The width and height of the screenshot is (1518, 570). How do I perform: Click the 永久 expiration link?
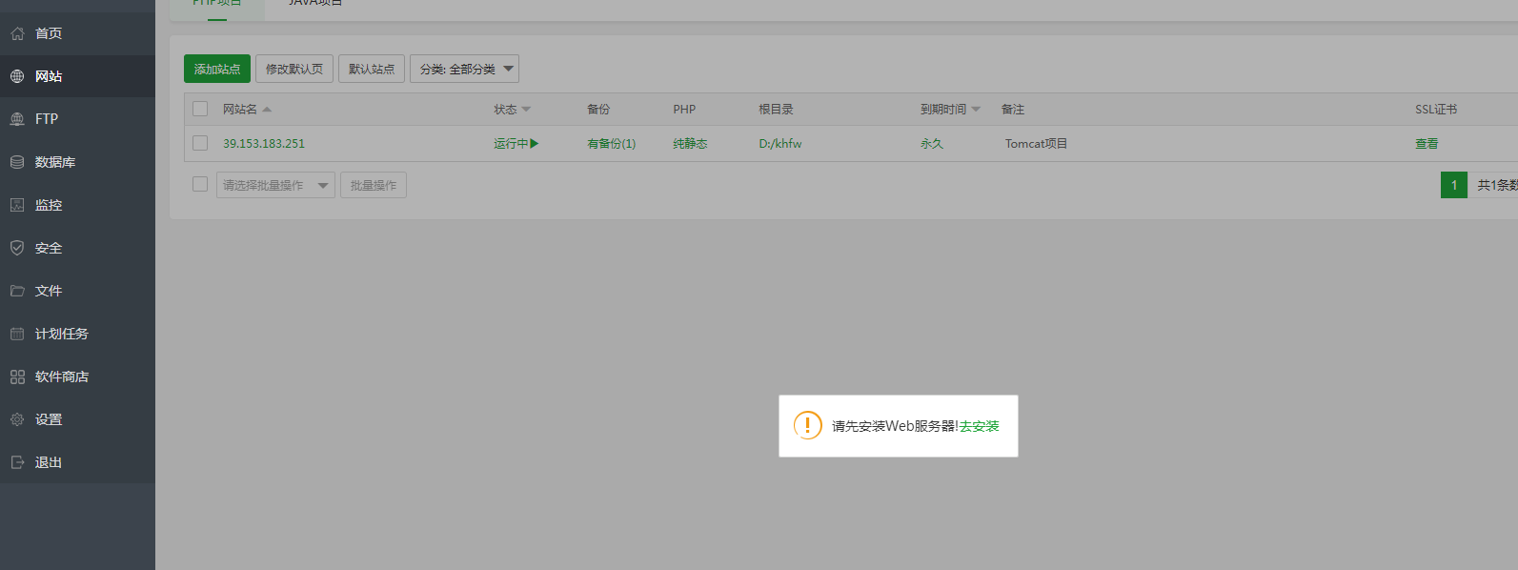tap(932, 144)
